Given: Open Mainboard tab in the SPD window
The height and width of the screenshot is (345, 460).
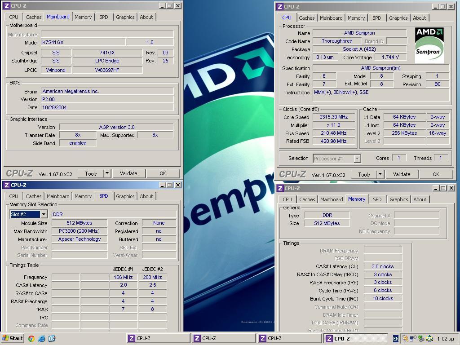Looking at the screenshot, I should point(58,196).
